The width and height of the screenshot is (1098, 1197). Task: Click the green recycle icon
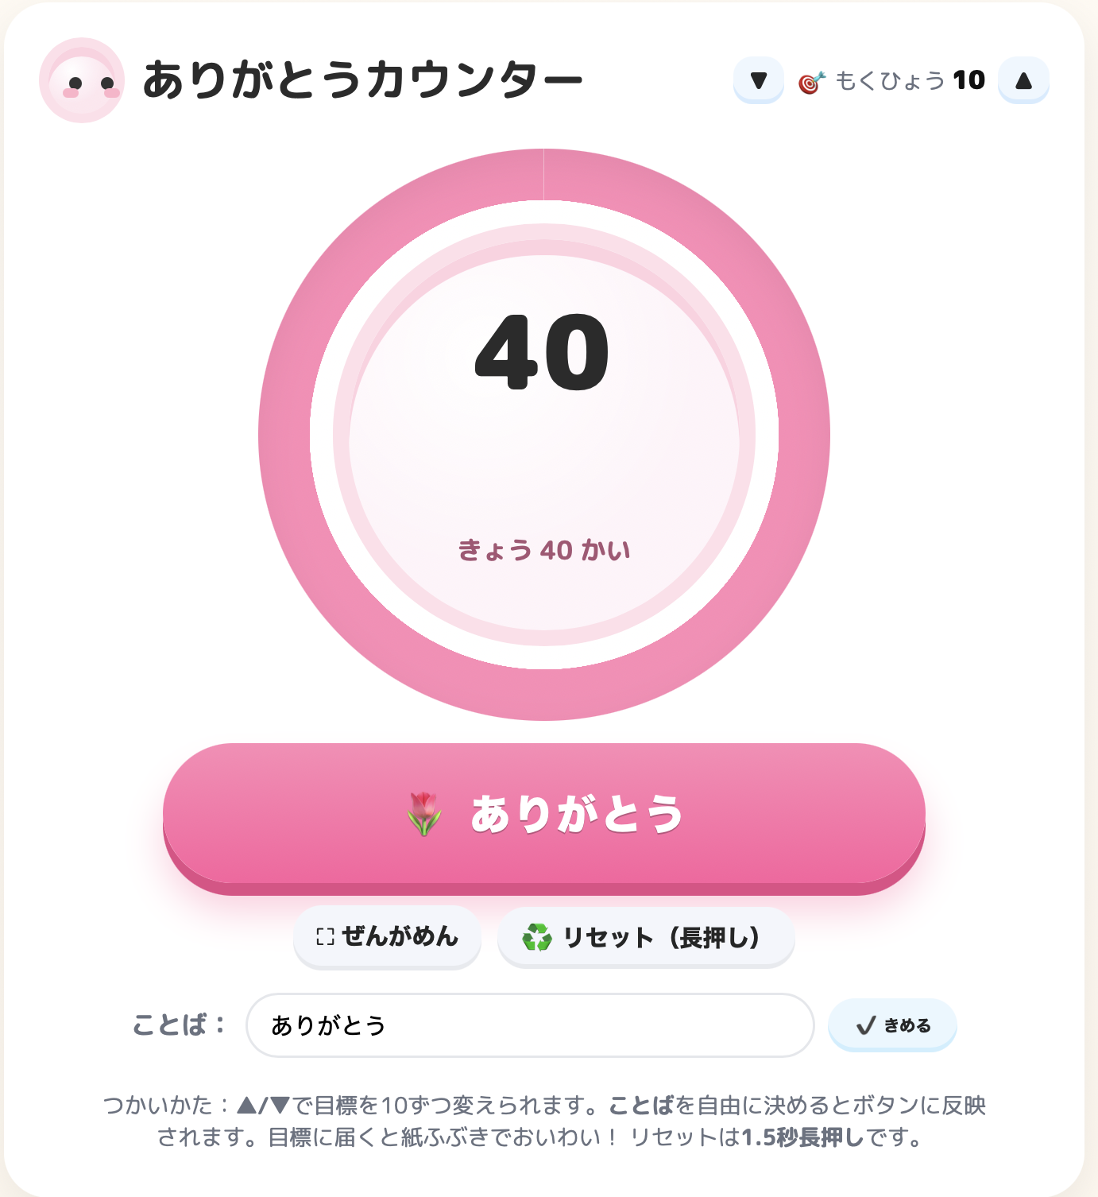[537, 937]
